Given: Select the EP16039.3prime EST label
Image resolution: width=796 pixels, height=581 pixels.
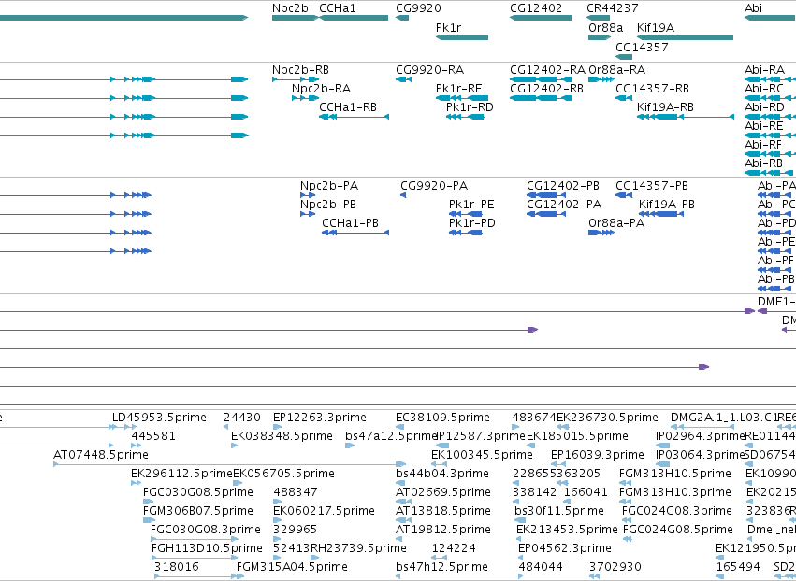Looking at the screenshot, I should tap(598, 455).
